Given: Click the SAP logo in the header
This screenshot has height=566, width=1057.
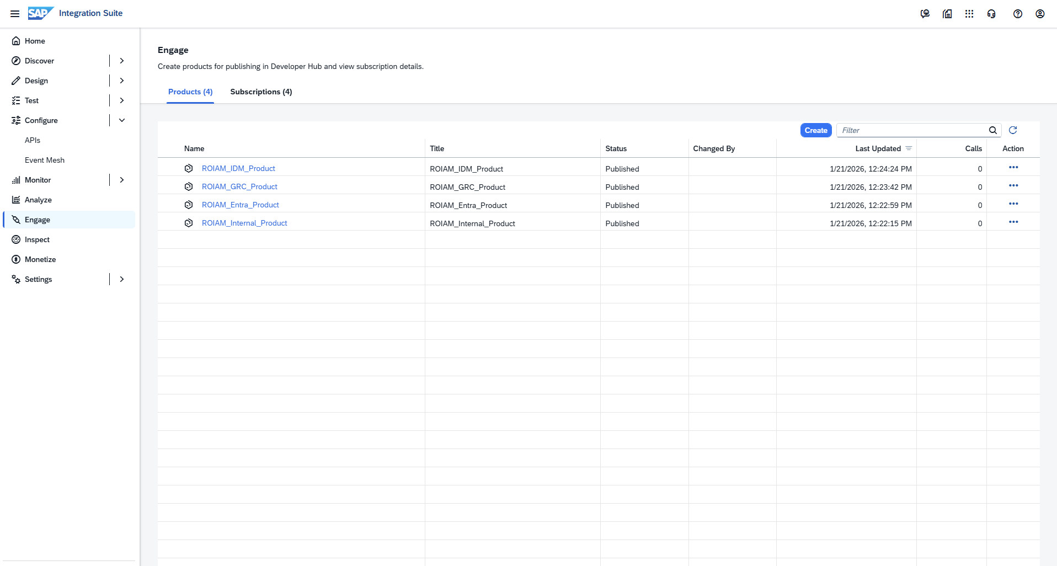Looking at the screenshot, I should coord(40,13).
